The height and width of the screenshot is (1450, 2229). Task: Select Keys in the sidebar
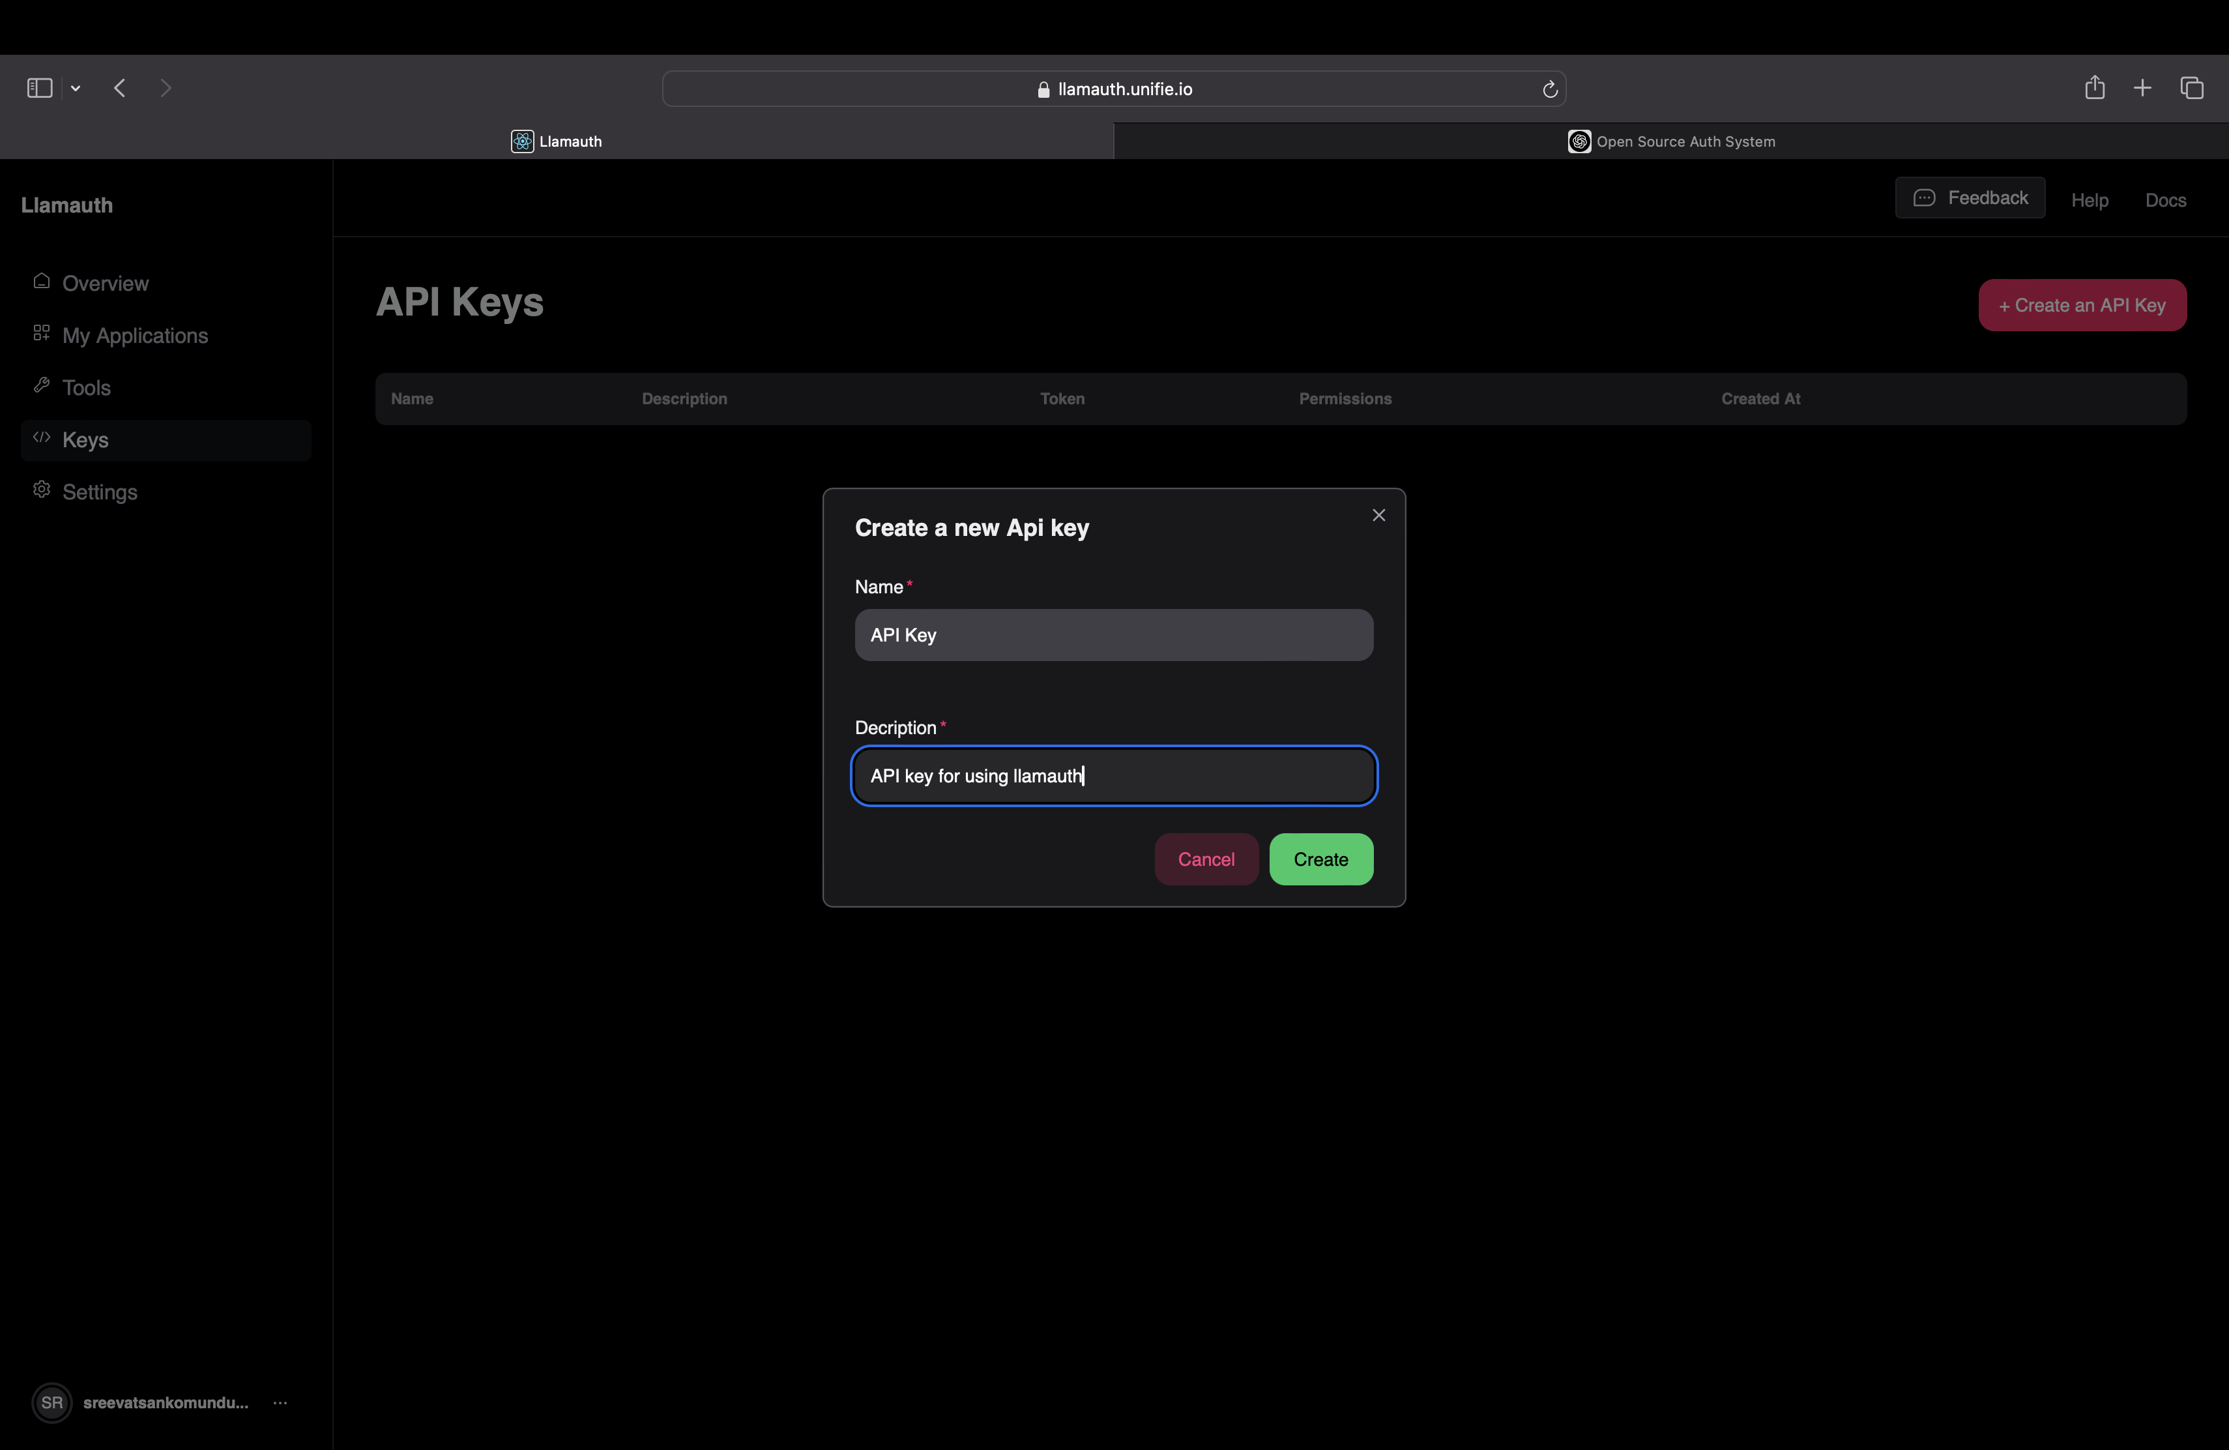tap(166, 440)
